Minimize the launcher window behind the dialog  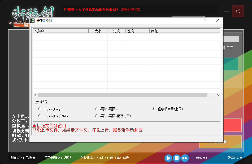[226, 11]
